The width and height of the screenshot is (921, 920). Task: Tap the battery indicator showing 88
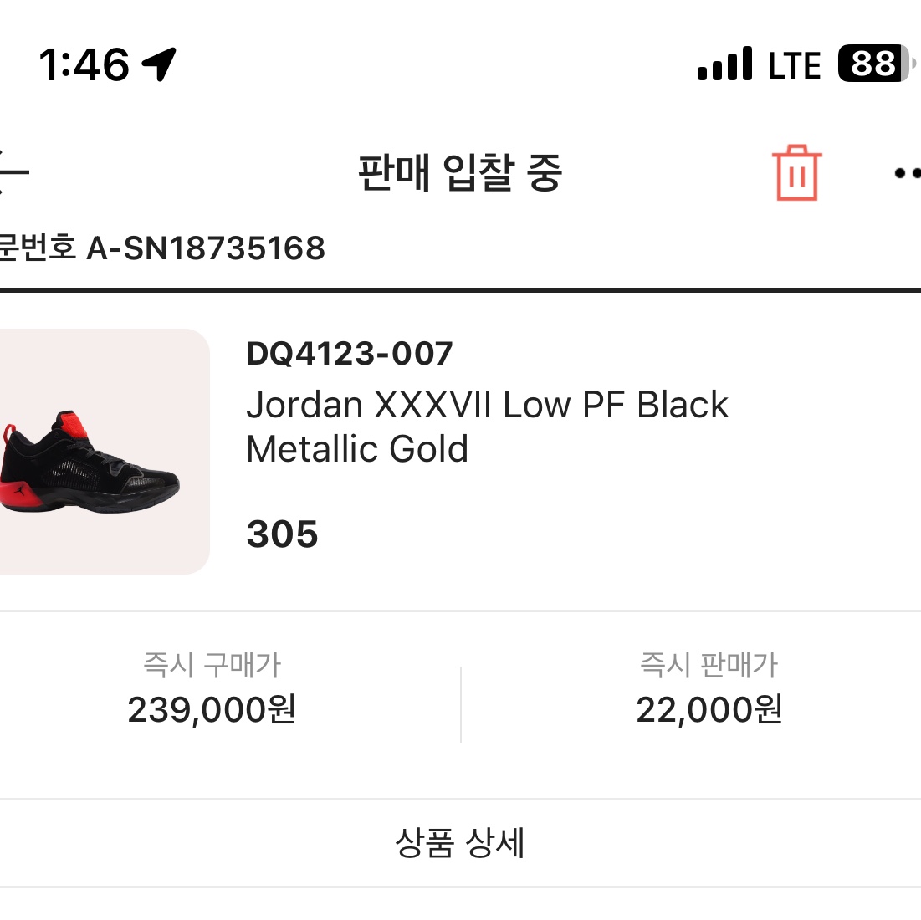tap(875, 64)
